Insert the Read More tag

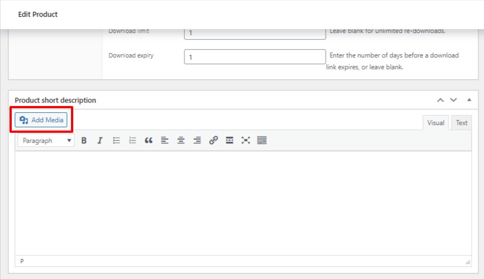pos(229,141)
